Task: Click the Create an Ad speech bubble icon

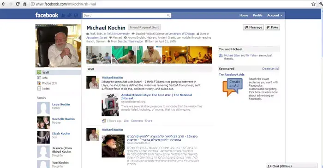Action: click(233, 87)
